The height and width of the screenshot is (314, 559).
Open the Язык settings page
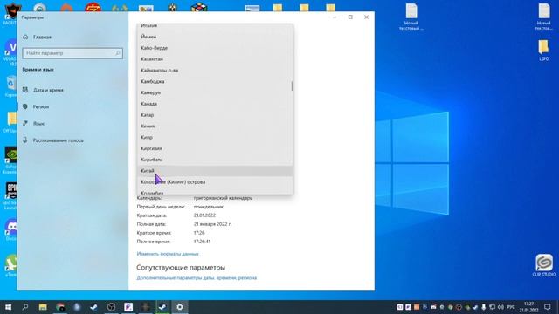pos(33,124)
